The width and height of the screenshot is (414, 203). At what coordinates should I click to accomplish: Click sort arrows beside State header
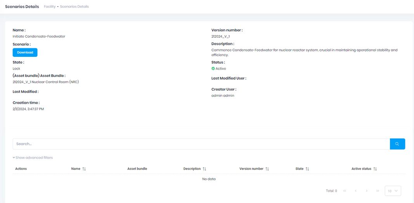point(307,169)
